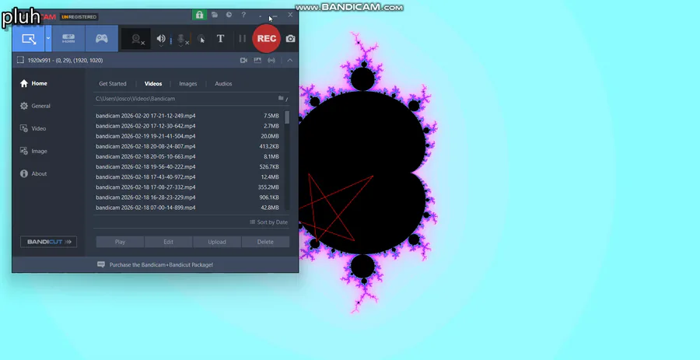
Task: Click the Delete button
Action: [x=265, y=242]
